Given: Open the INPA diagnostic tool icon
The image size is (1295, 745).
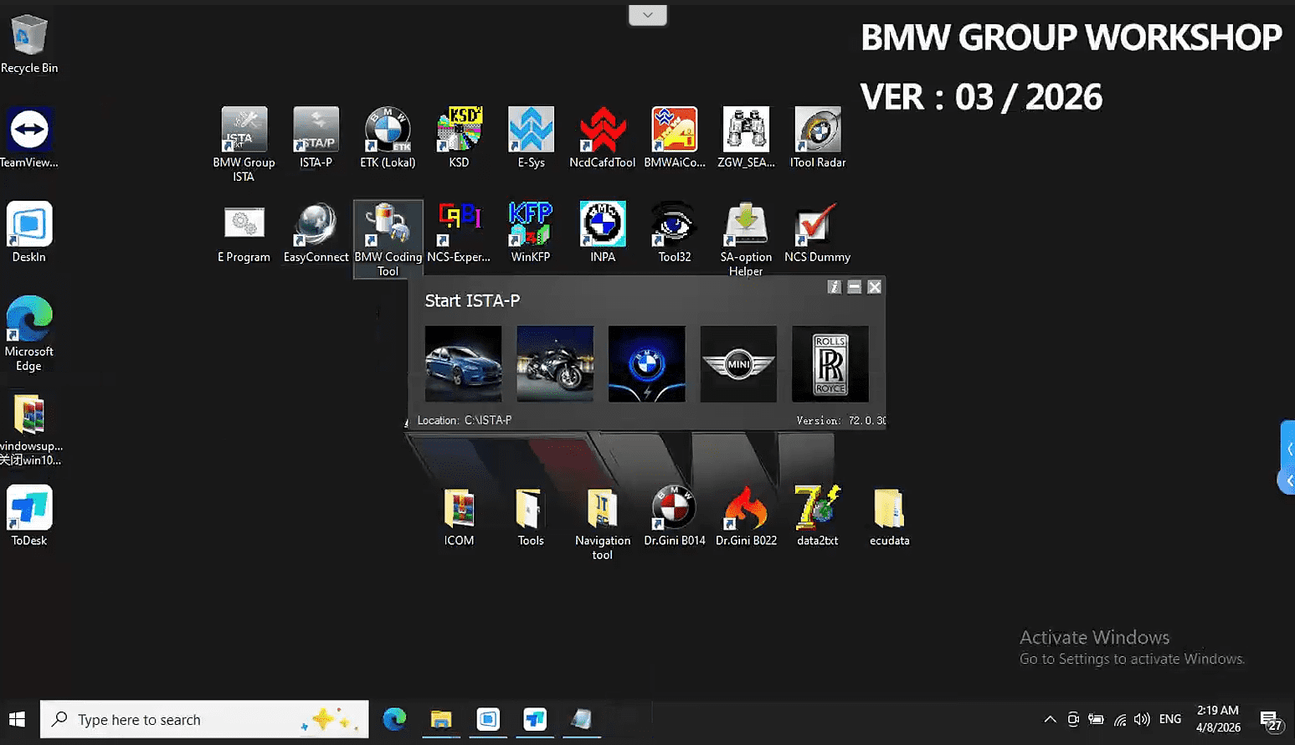Looking at the screenshot, I should click(603, 225).
